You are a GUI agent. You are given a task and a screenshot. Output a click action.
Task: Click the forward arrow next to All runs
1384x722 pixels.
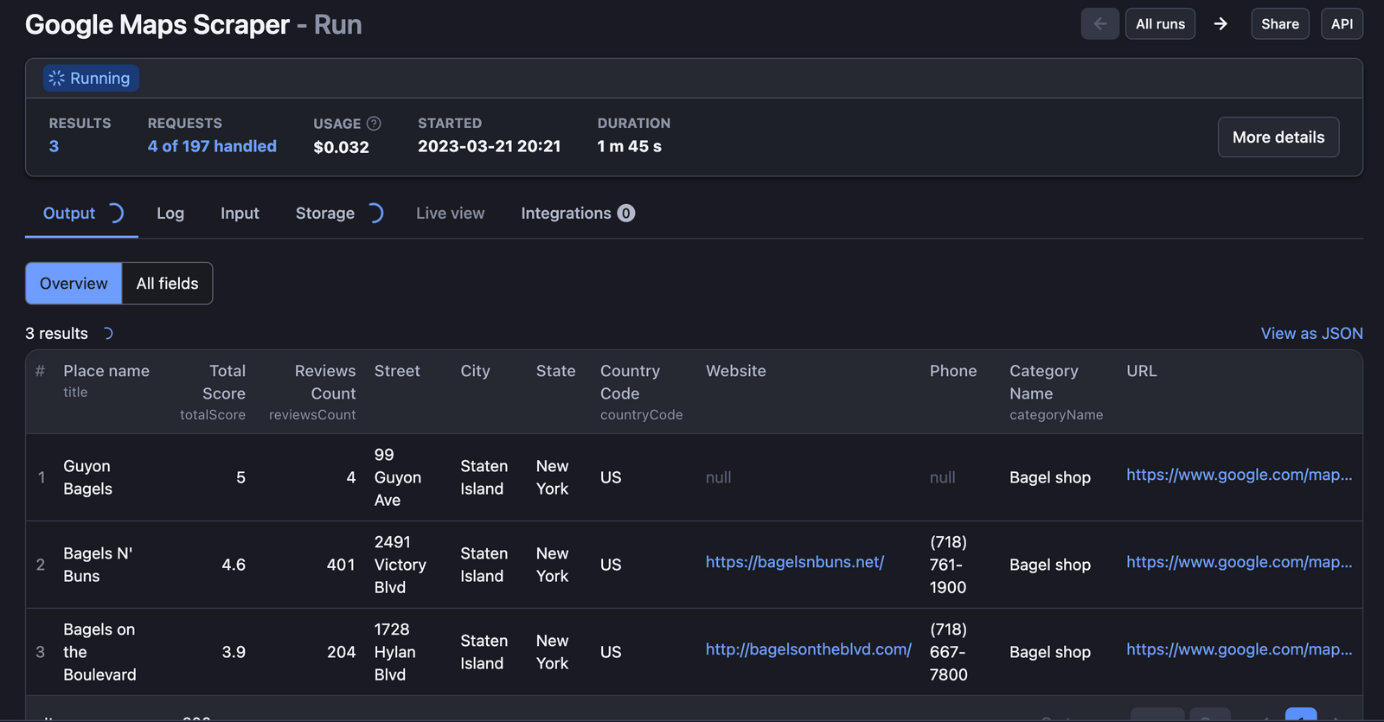coord(1221,24)
